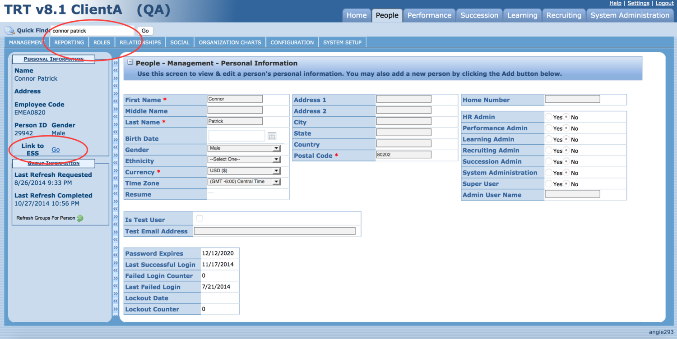The height and width of the screenshot is (339, 677).
Task: Open the Social submenu
Action: [x=180, y=42]
